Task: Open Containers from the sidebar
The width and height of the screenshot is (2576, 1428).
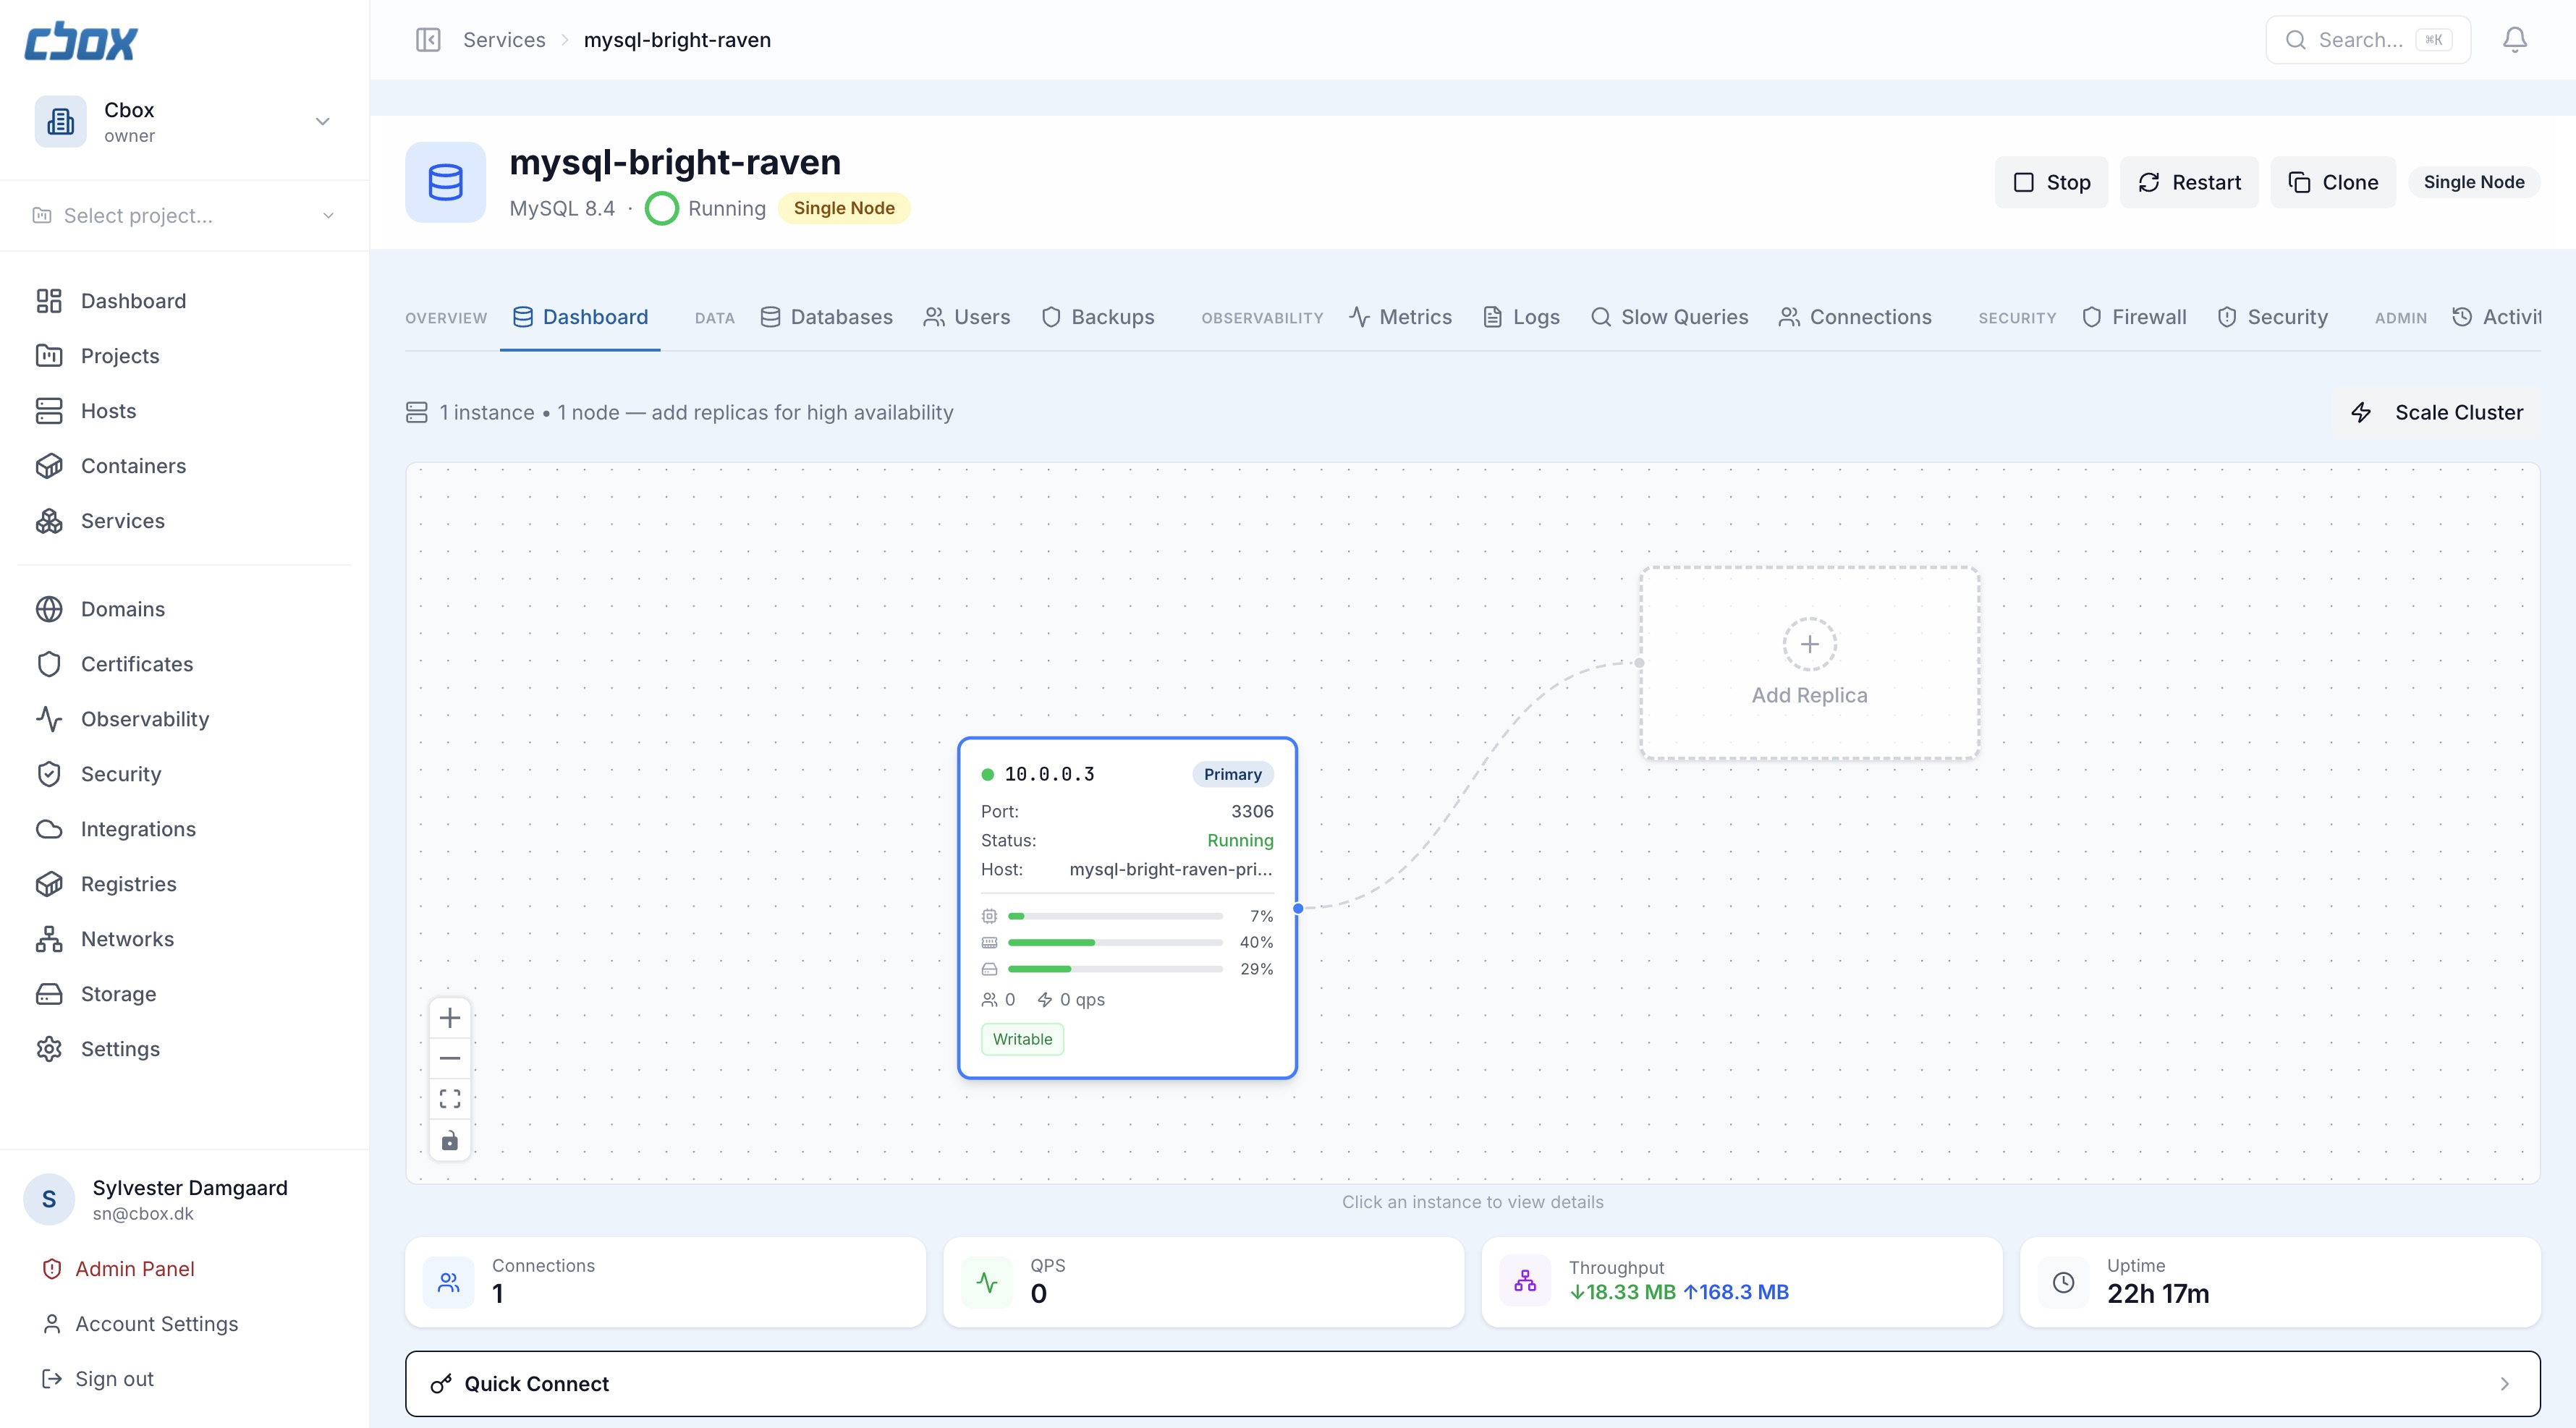Action: click(133, 466)
